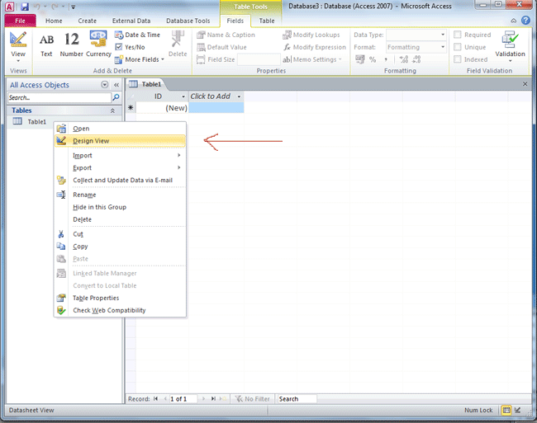This screenshot has height=423, width=537.
Task: Switch to Datasheet View status bar icon
Action: (x=506, y=410)
